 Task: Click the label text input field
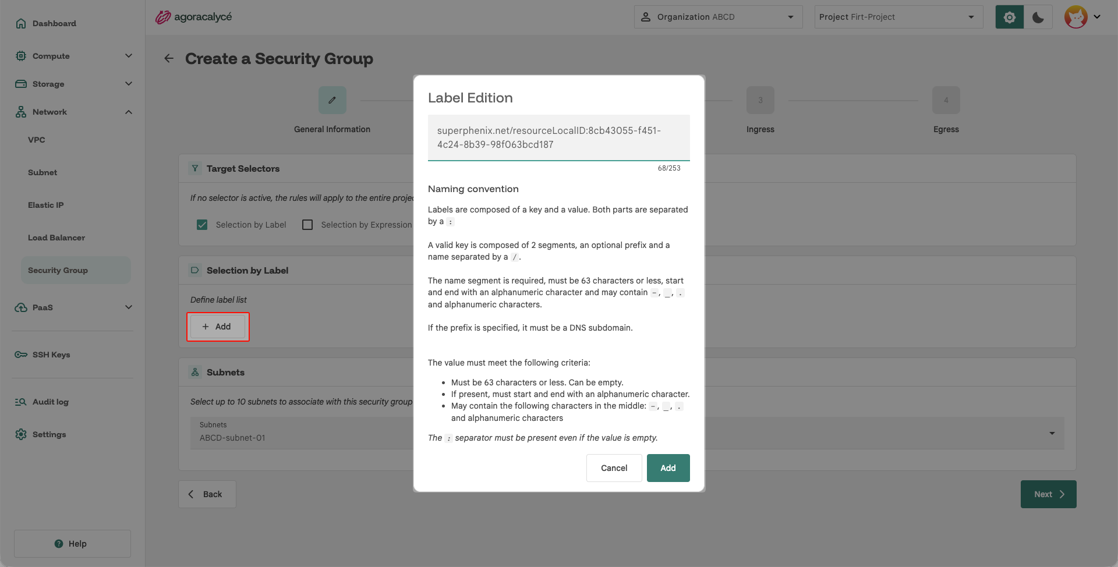tap(559, 137)
